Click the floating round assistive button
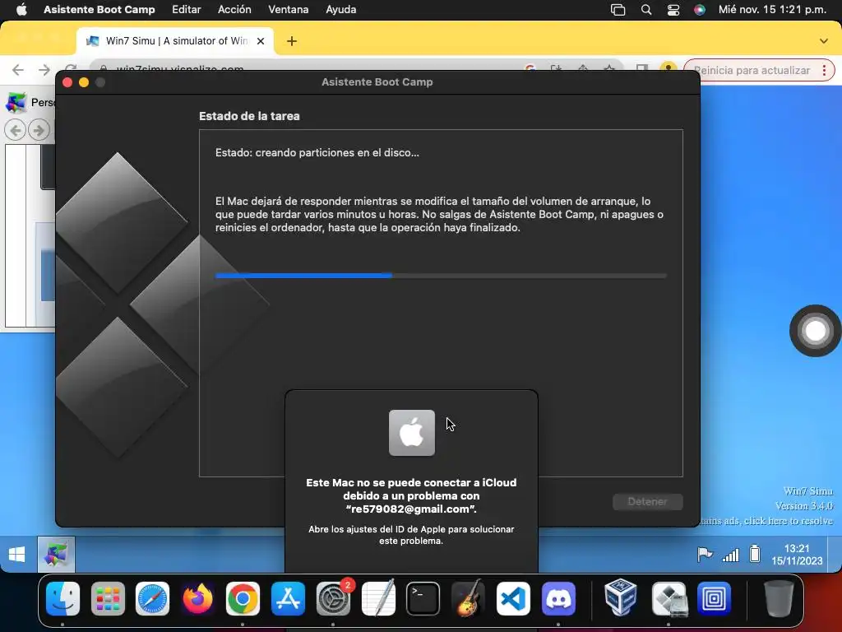Screen dimensions: 842x632 [815, 331]
